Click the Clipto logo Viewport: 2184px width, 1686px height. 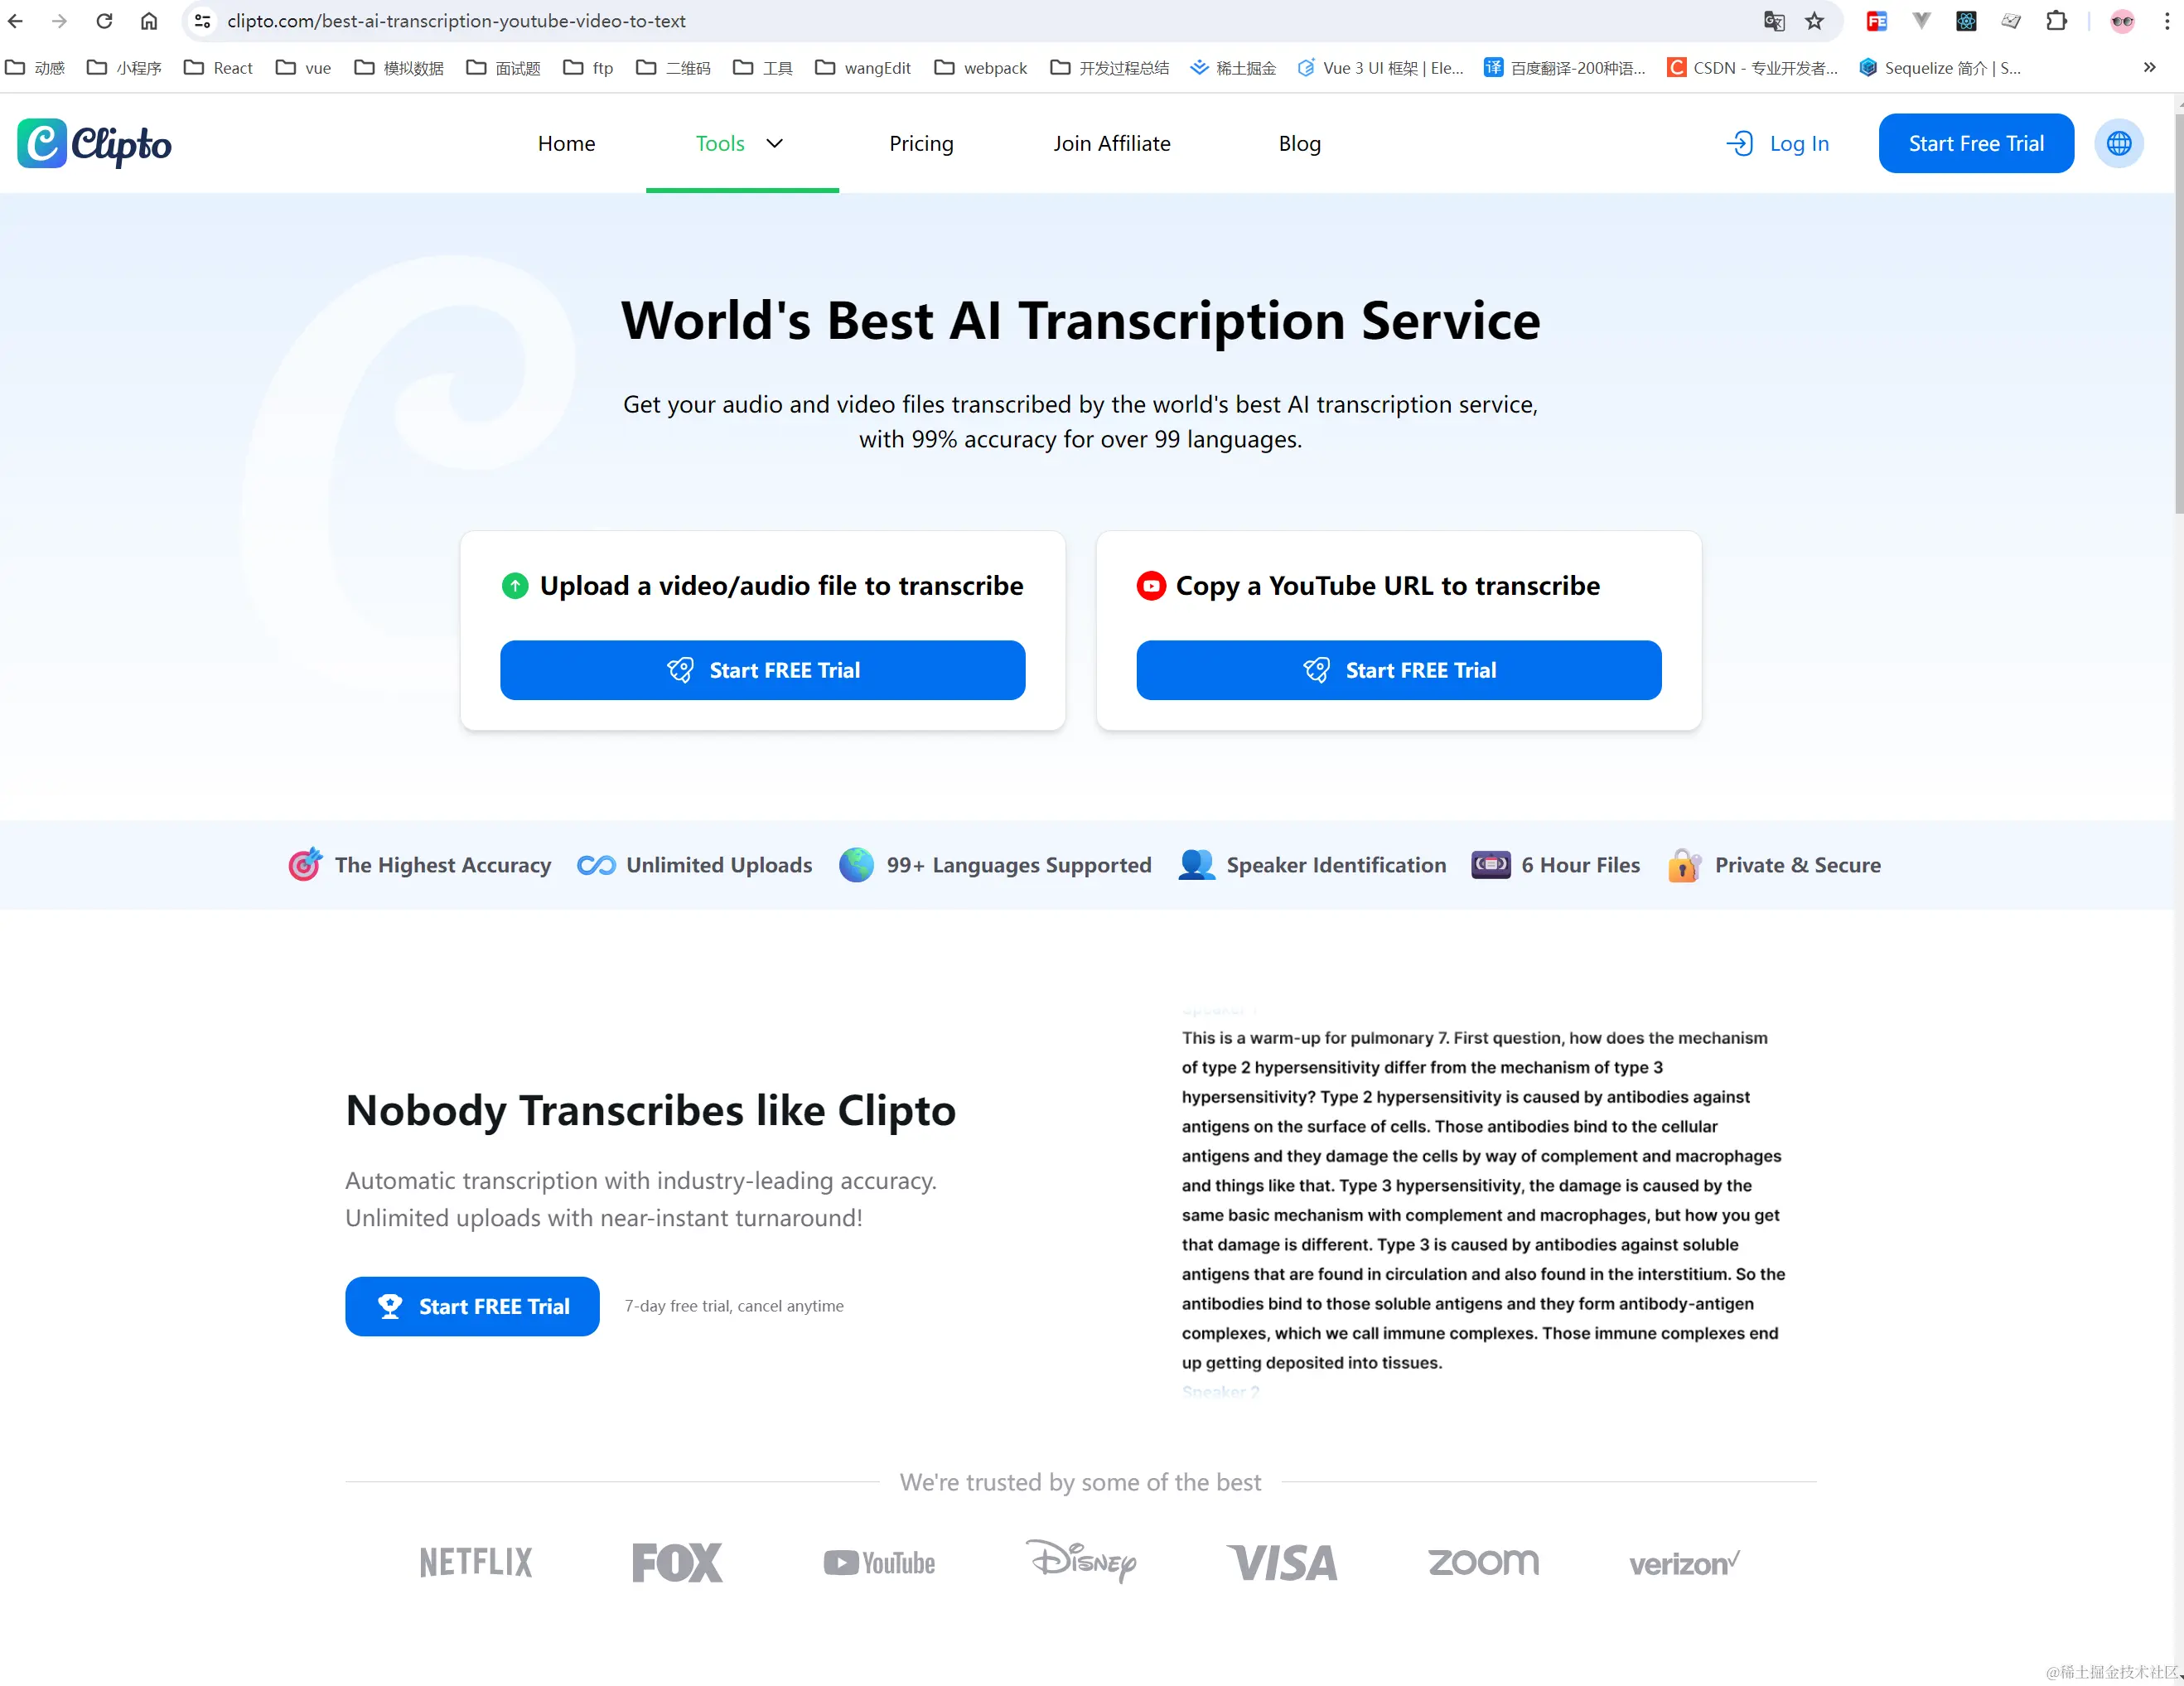click(94, 144)
